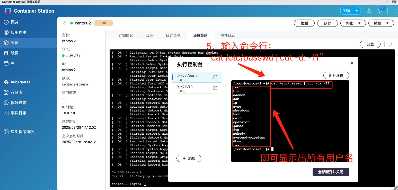The width and height of the screenshot is (398, 190).
Task: Open 存储库 registry section
Action: (x=28, y=92)
